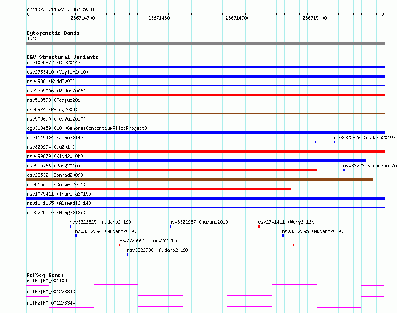Viewport: 397px width, 313px height.
Task: Click the Cytogenetic Bands track title
Action: tap(53, 33)
